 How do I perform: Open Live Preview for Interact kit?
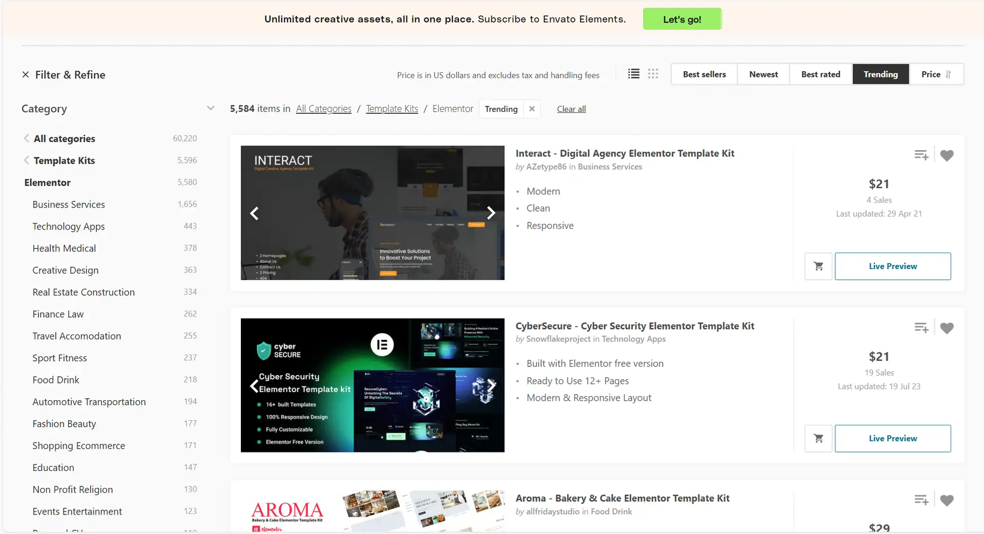point(893,266)
